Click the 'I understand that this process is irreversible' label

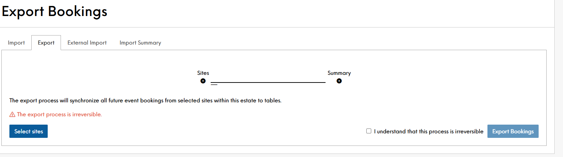point(429,132)
